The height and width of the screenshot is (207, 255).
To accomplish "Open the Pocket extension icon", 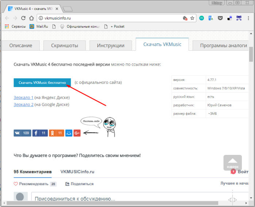I will click(220, 18).
